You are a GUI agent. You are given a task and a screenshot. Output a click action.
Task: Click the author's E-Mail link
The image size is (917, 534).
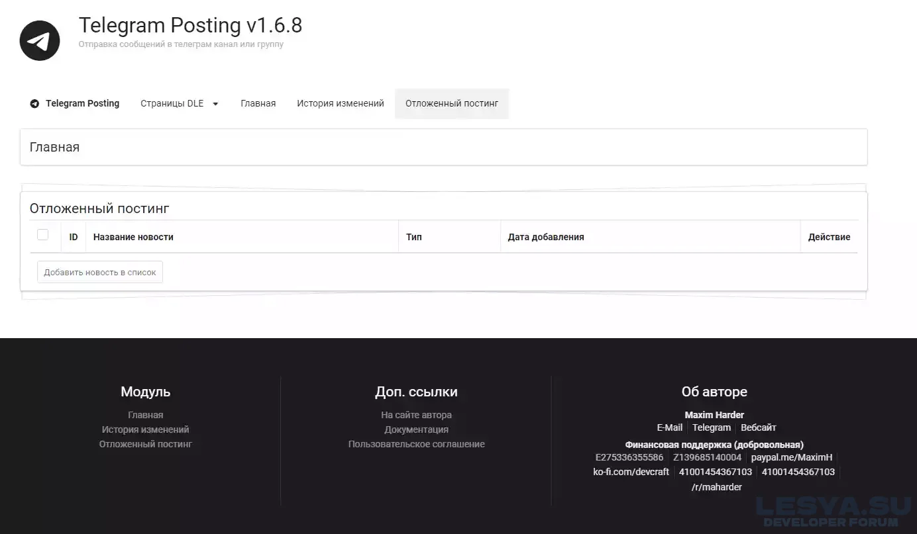669,427
